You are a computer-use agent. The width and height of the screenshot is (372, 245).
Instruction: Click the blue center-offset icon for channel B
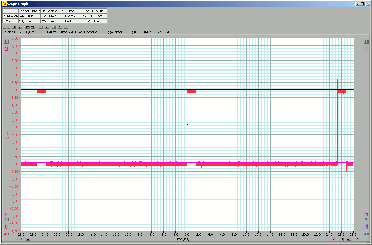tap(366, 214)
